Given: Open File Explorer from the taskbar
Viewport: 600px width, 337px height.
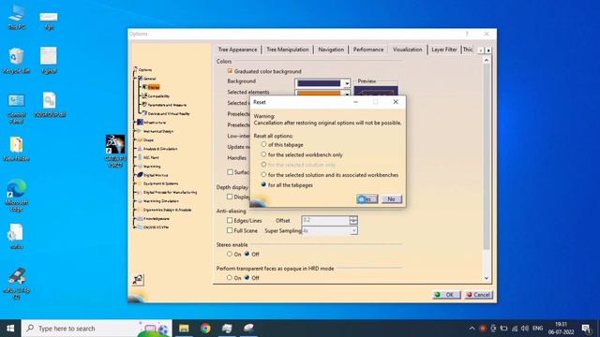Looking at the screenshot, I should tap(184, 329).
